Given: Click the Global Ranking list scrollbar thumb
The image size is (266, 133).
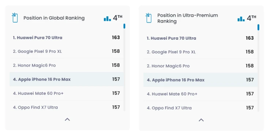Looking at the screenshot, I should coord(124,26).
